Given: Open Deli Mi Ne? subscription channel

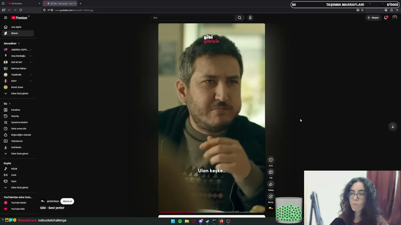Looking at the screenshot, I should click(18, 62).
